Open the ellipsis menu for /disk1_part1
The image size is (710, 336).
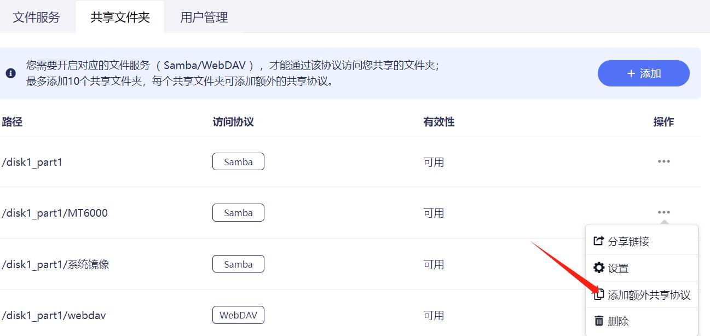(x=663, y=161)
